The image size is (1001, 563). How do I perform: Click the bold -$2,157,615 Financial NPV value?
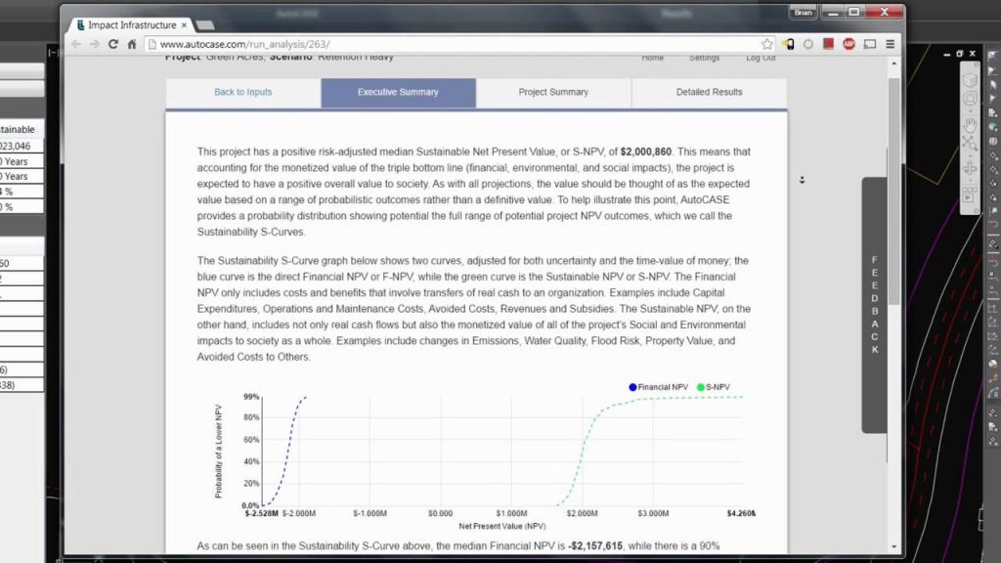(x=595, y=546)
